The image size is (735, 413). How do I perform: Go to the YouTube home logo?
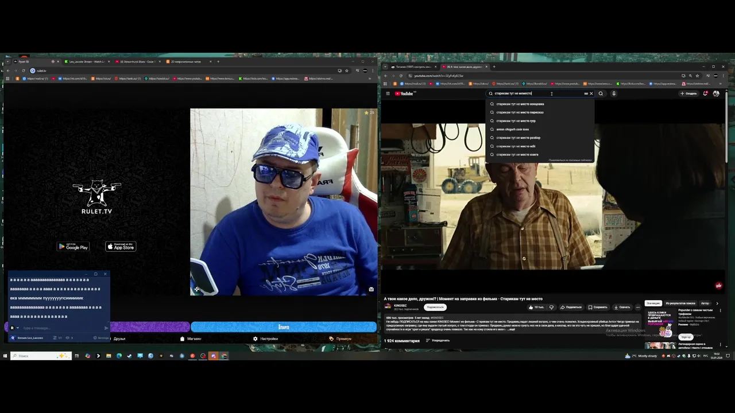(404, 93)
